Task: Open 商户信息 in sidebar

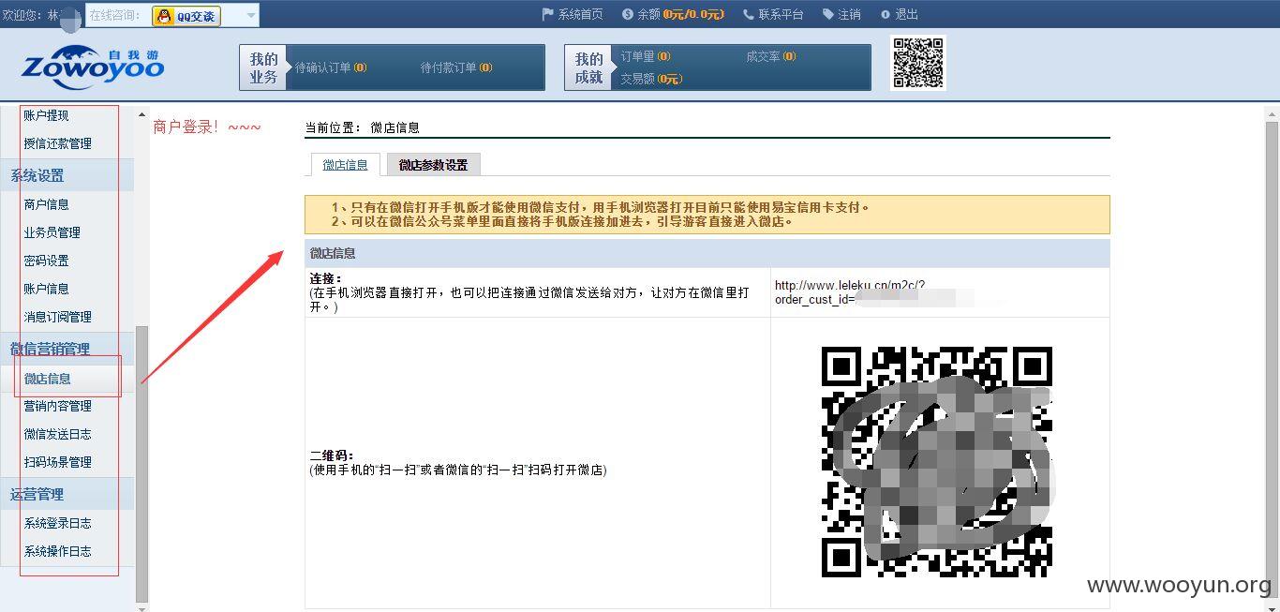Action: [x=47, y=204]
